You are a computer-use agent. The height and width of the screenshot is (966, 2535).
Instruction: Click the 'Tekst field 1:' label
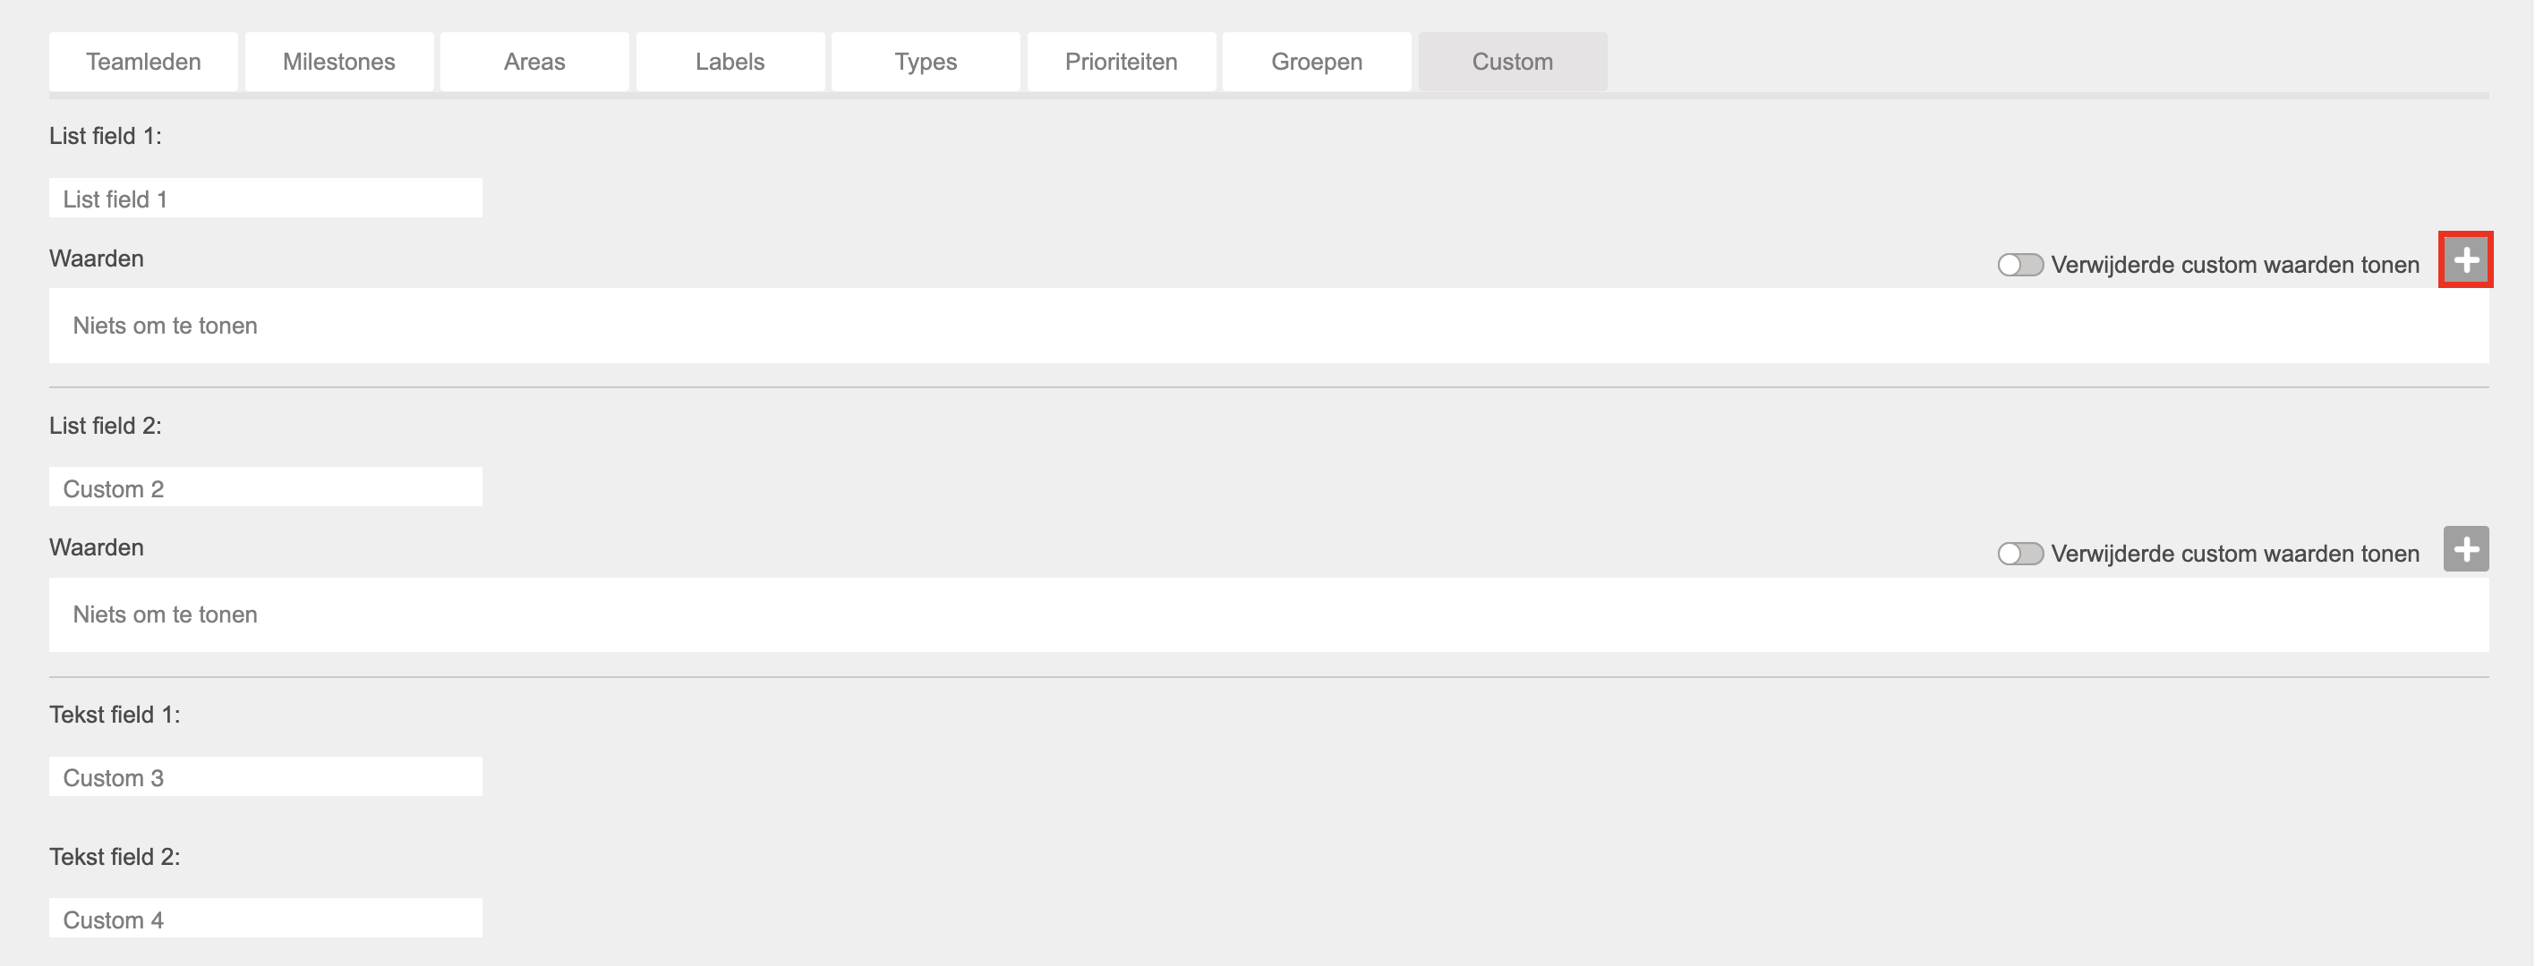115,716
